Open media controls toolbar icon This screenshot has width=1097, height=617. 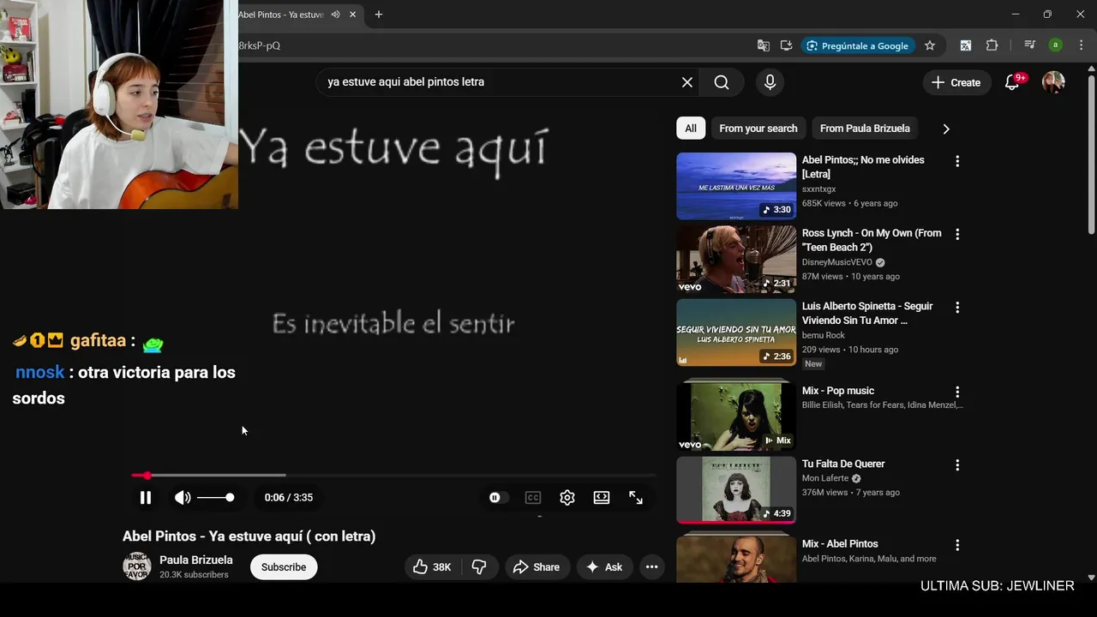[1030, 45]
